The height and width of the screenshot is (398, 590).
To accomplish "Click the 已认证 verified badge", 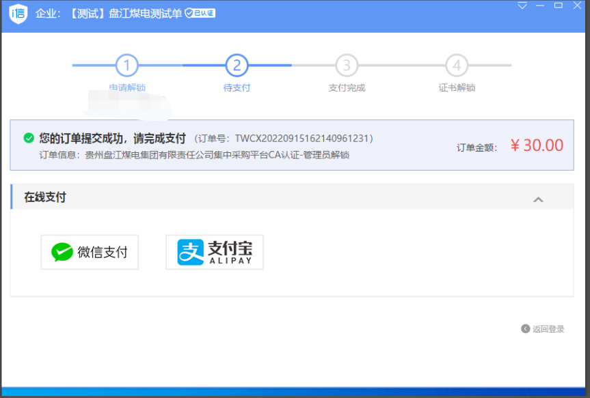I will (200, 13).
